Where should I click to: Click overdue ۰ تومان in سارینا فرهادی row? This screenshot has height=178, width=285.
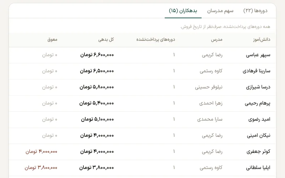click(50, 71)
